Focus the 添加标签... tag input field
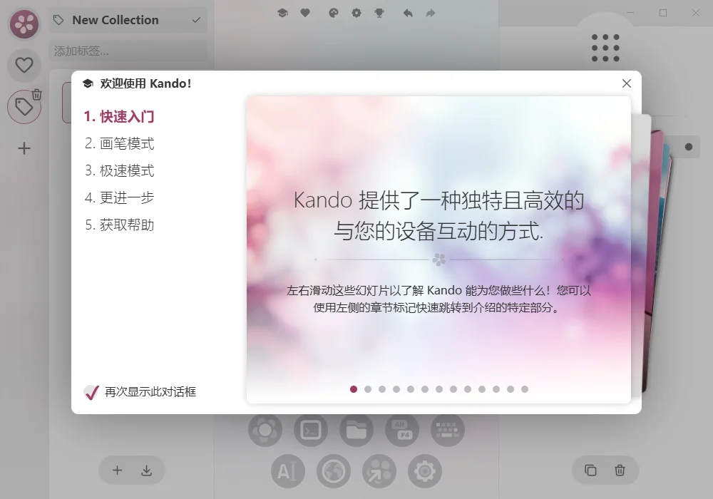The width and height of the screenshot is (713, 499). (128, 51)
